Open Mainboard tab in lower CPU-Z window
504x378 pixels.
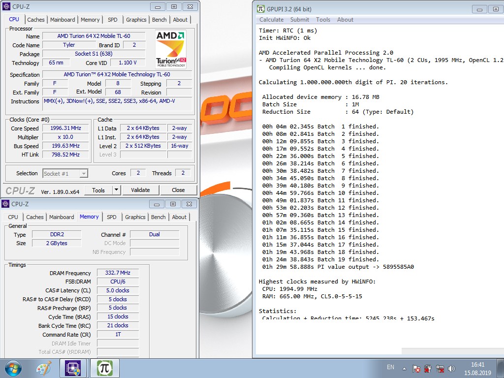(x=62, y=217)
